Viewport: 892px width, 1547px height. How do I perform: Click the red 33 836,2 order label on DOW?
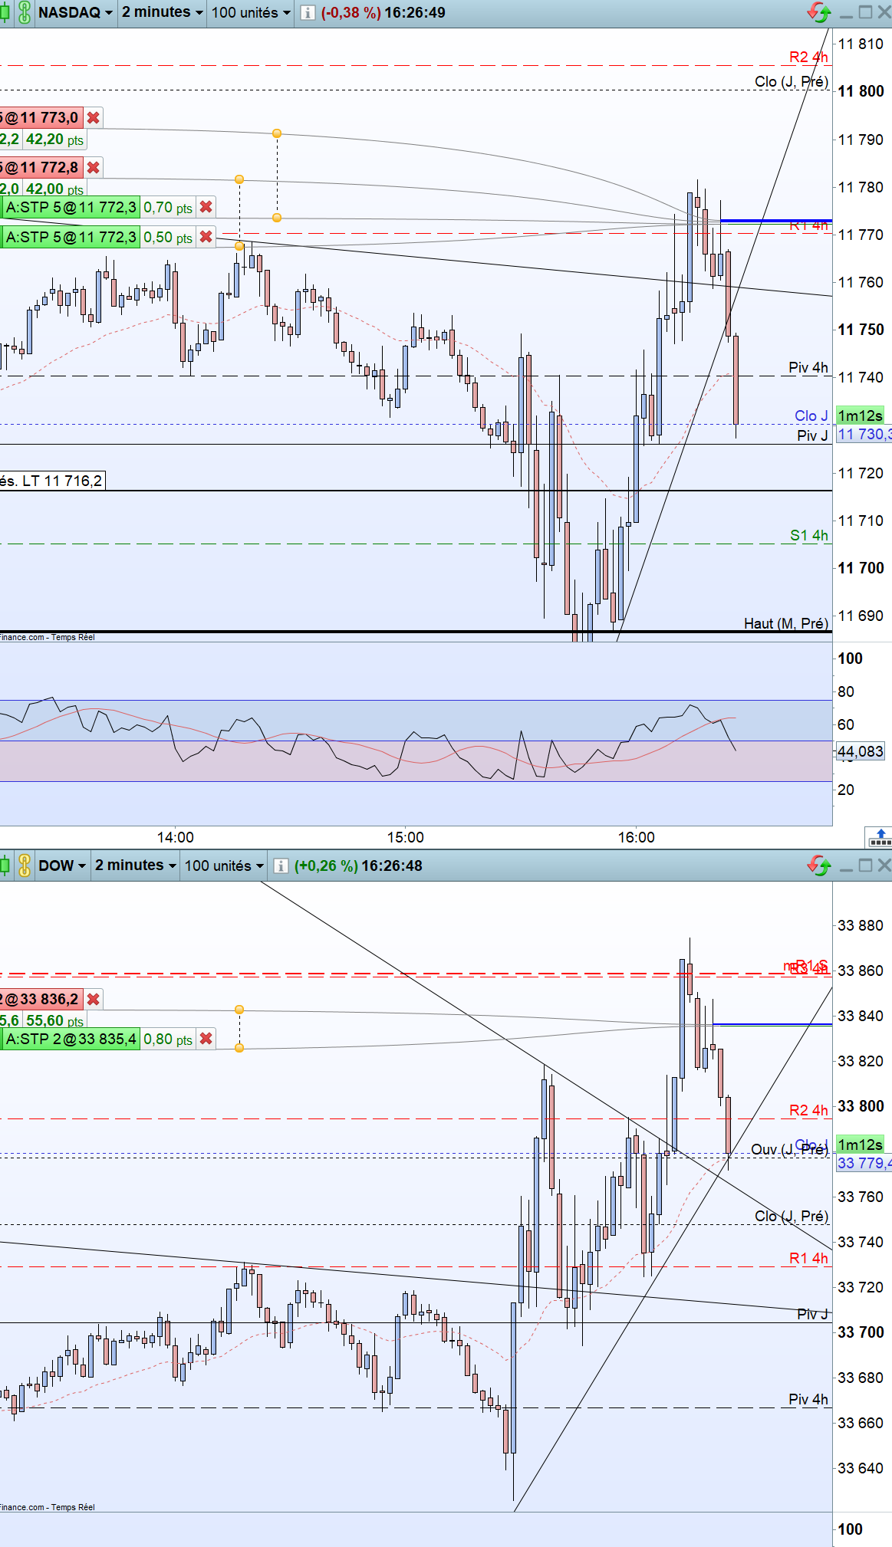(x=41, y=999)
